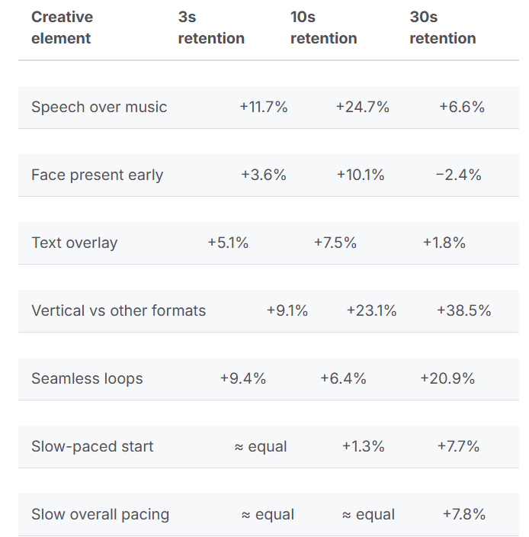Click the Speech over music row label
Image resolution: width=529 pixels, height=537 pixels.
pos(99,108)
